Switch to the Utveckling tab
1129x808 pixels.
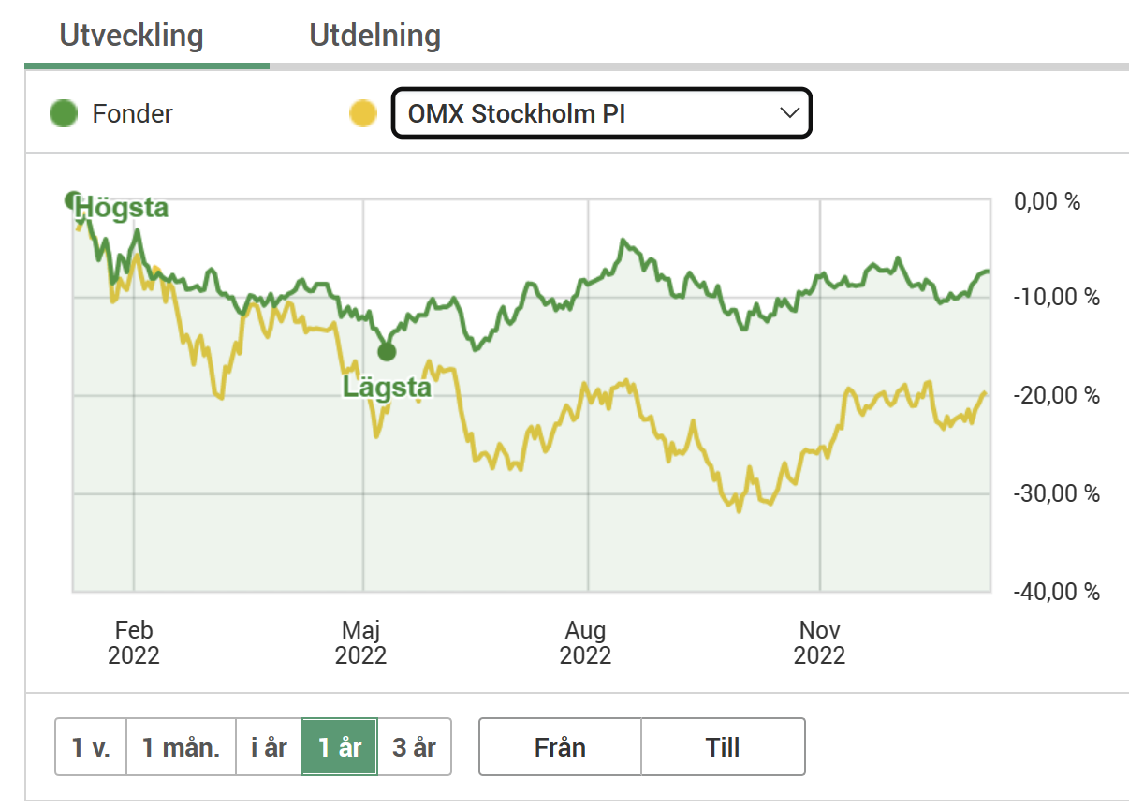(131, 36)
